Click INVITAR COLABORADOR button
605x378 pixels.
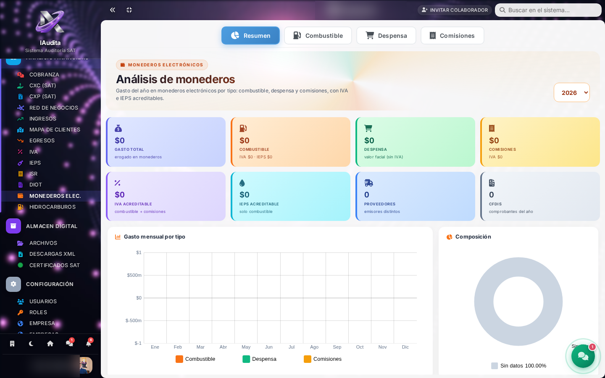click(x=455, y=10)
